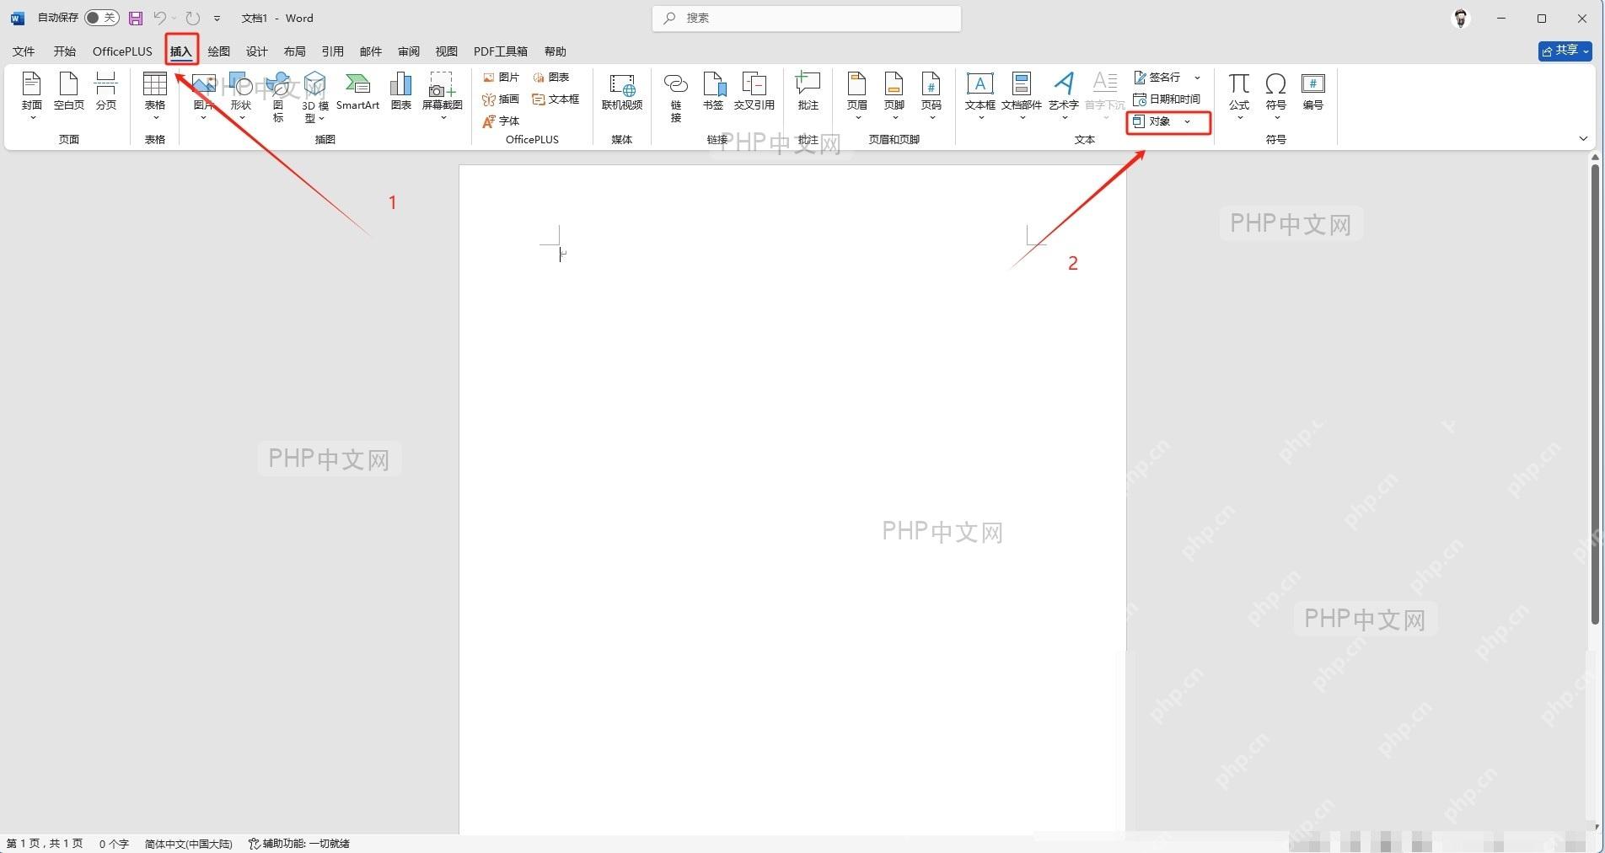
Task: Insert a SmartArt graphic
Action: [x=357, y=92]
